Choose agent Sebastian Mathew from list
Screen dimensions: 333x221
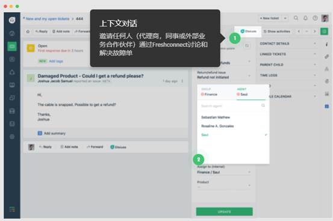pos(216,117)
